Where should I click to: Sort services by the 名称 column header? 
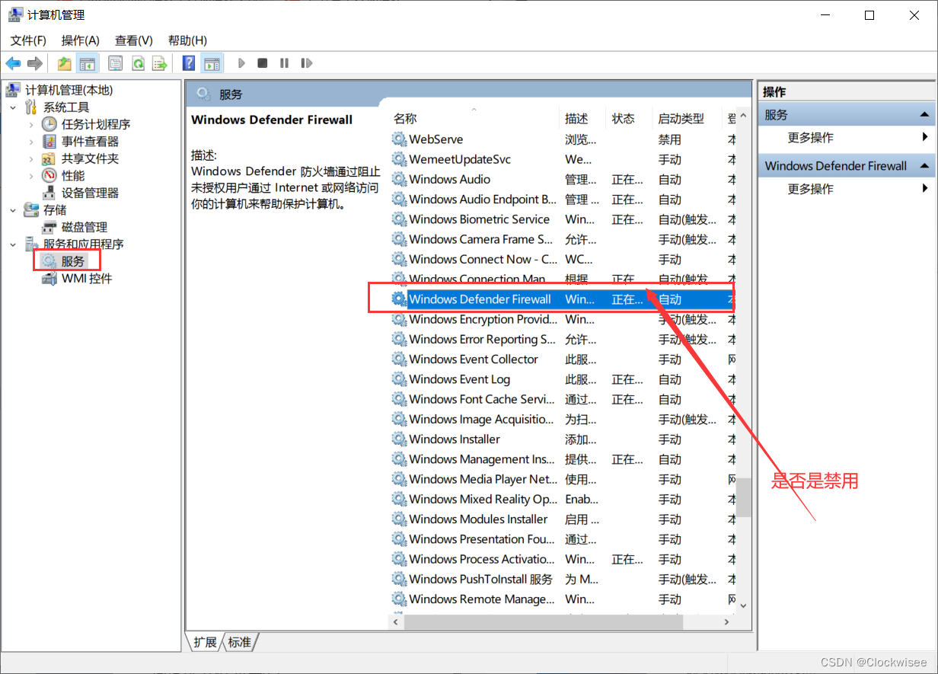[x=405, y=118]
